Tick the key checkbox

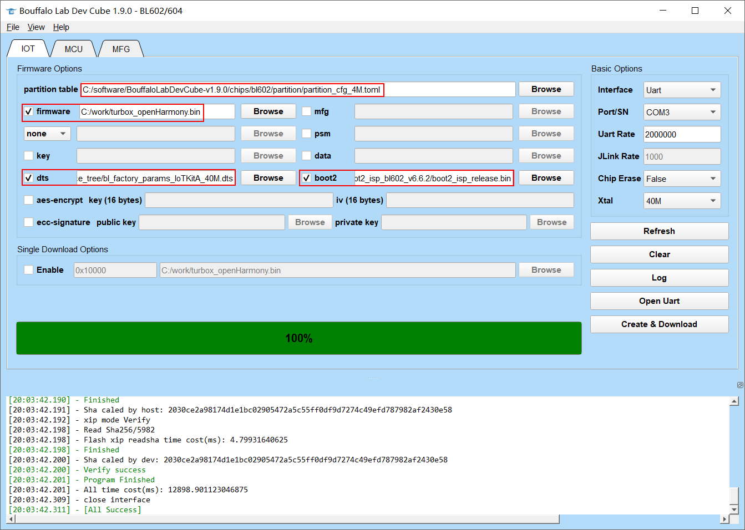click(x=29, y=156)
